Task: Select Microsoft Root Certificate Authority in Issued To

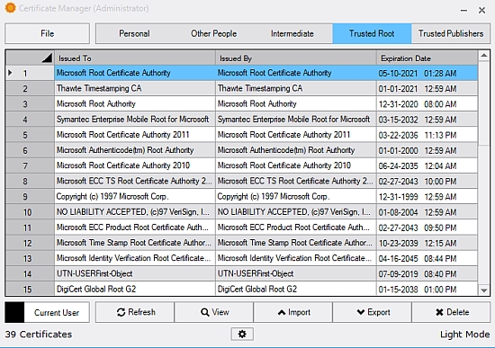Action: point(135,73)
